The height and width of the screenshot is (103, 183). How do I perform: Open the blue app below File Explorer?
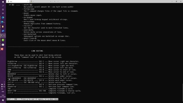[3, 31]
